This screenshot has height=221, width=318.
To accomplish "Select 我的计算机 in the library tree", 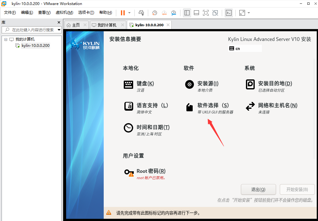I will click(x=25, y=39).
